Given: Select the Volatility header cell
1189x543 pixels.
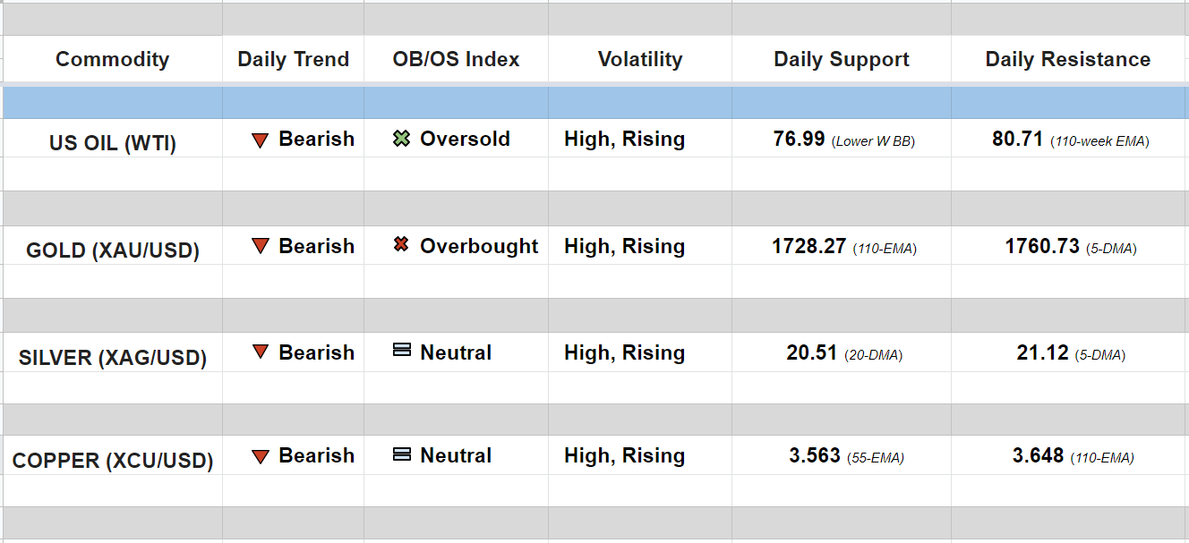Looking at the screenshot, I should click(639, 60).
